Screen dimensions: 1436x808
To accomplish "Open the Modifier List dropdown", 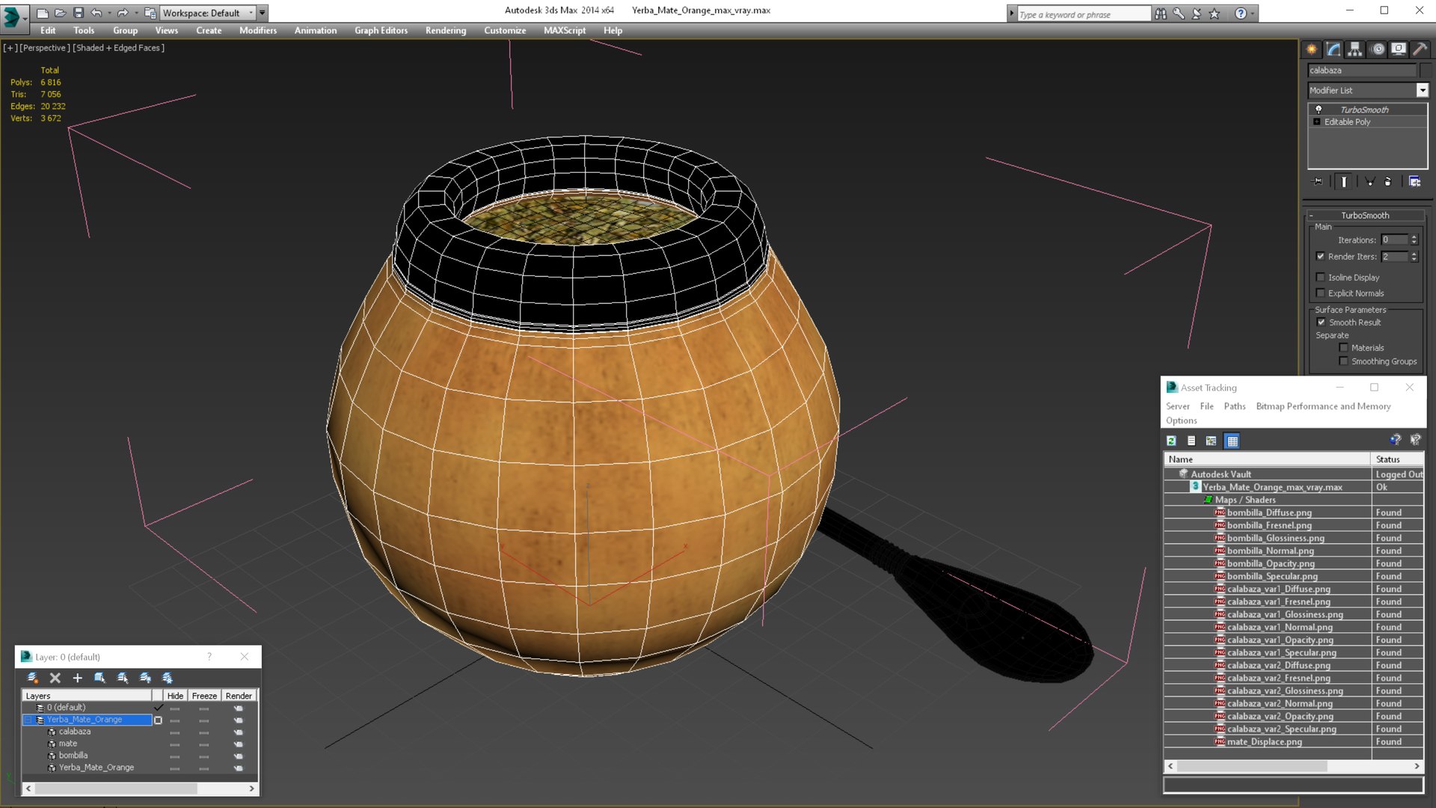I will point(1368,91).
